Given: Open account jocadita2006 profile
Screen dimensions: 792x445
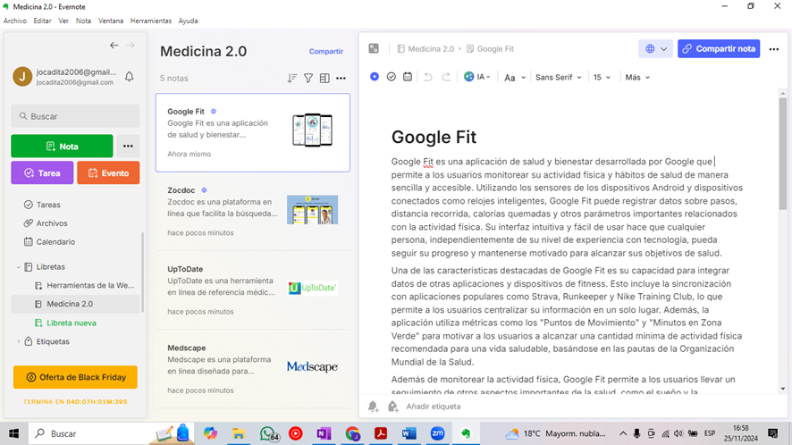Looking at the screenshot, I should [65, 76].
